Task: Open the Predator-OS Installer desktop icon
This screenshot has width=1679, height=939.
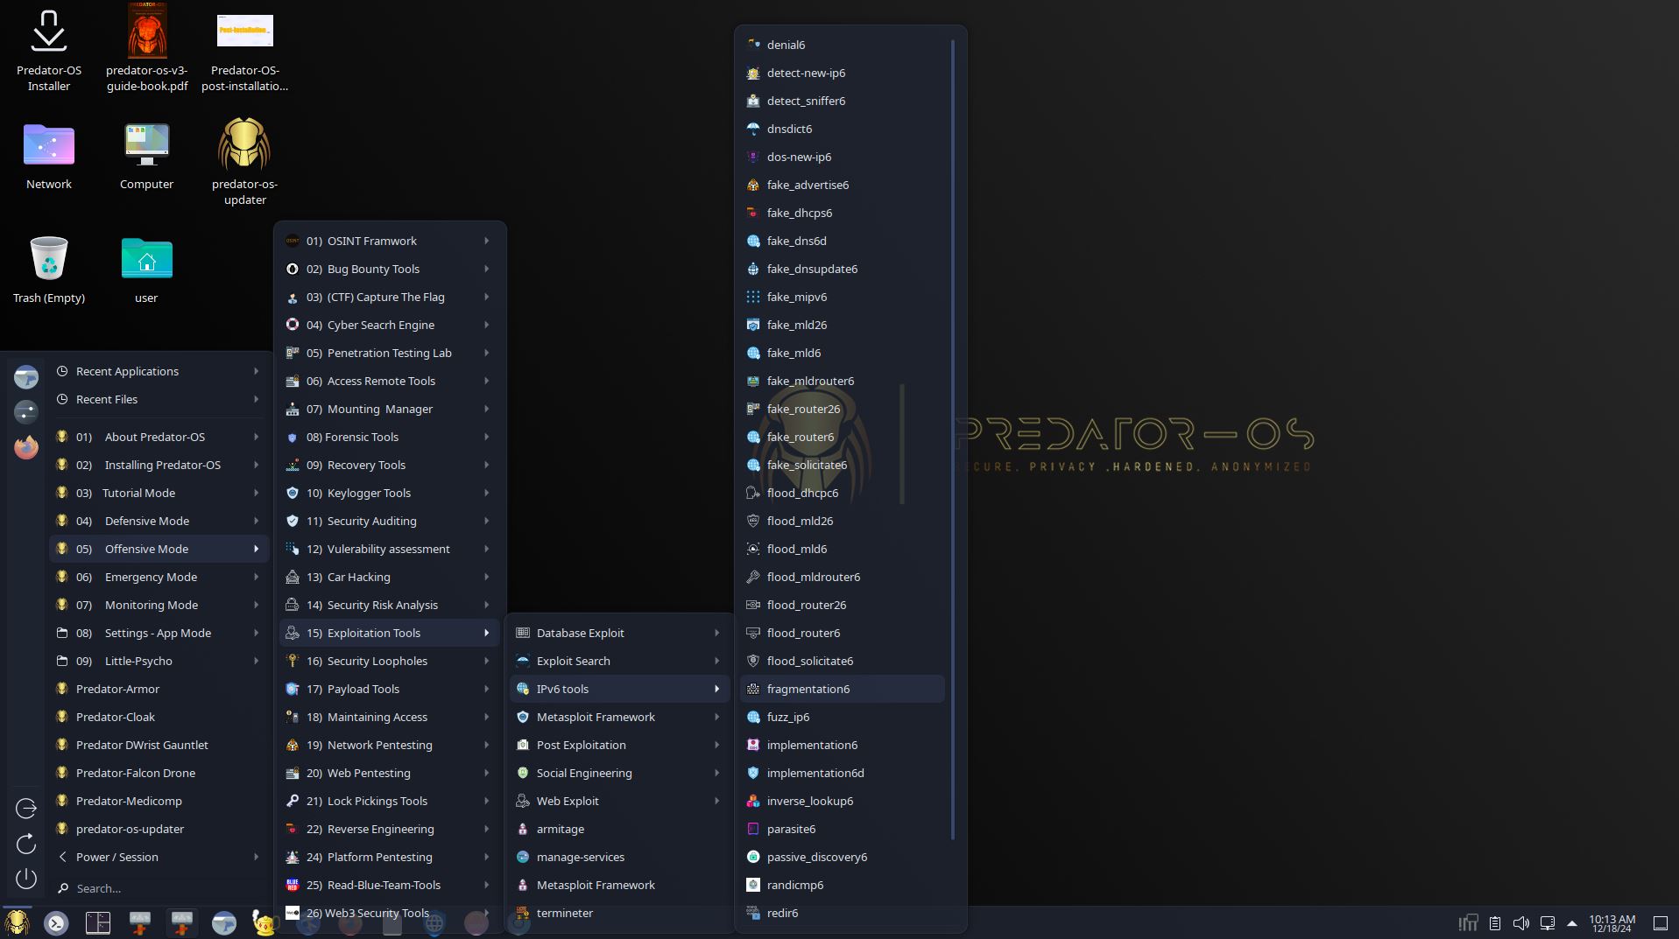Action: (49, 51)
